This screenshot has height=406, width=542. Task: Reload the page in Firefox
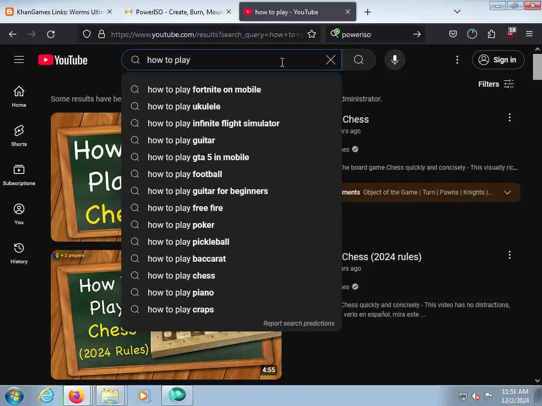[x=51, y=34]
